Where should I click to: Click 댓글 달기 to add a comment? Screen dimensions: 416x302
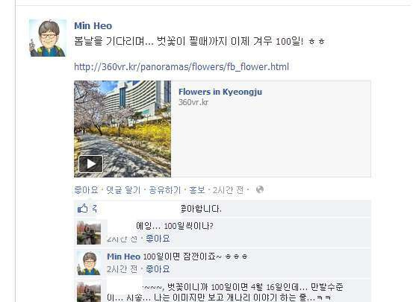pos(123,190)
